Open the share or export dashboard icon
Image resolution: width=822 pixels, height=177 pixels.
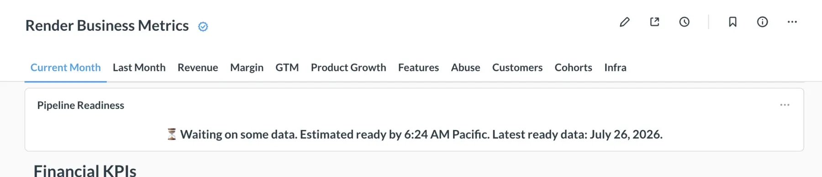[654, 22]
